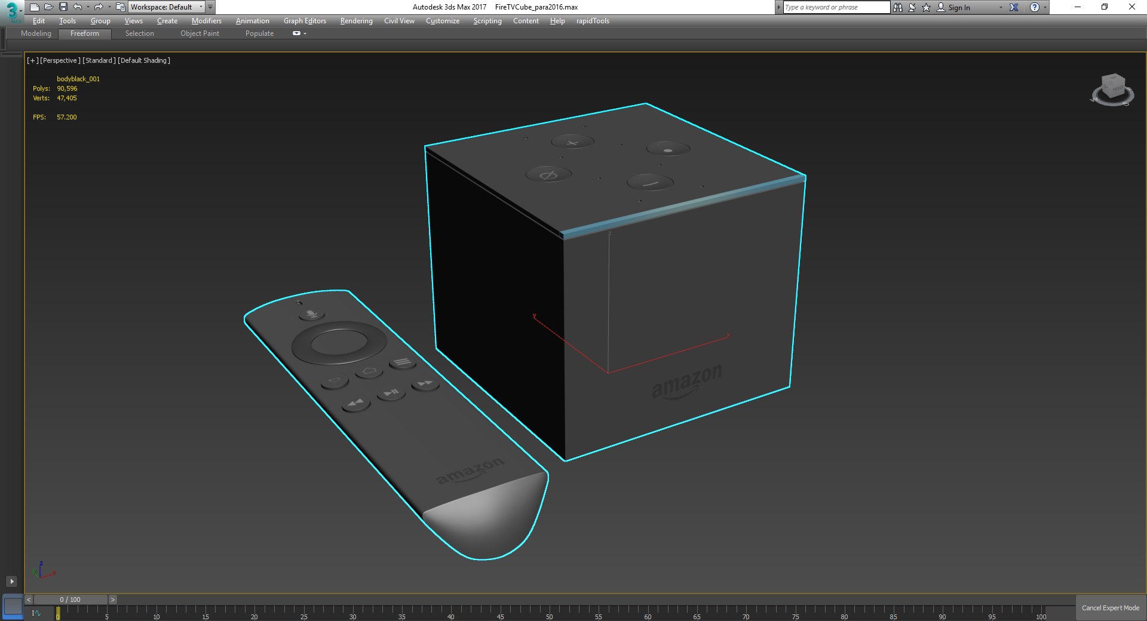Switch to the Populate ribbon tab
This screenshot has height=621, width=1147.
click(x=259, y=33)
